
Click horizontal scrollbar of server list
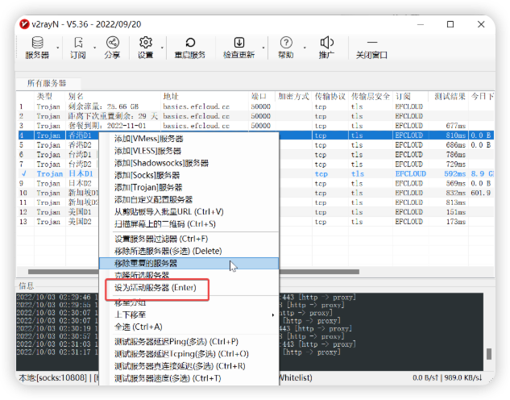[x=193, y=272]
